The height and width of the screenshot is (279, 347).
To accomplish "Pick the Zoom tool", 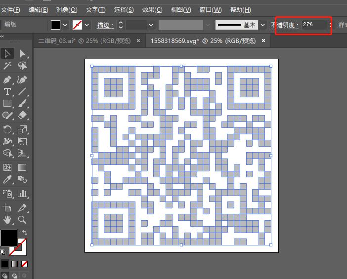I will (x=22, y=220).
